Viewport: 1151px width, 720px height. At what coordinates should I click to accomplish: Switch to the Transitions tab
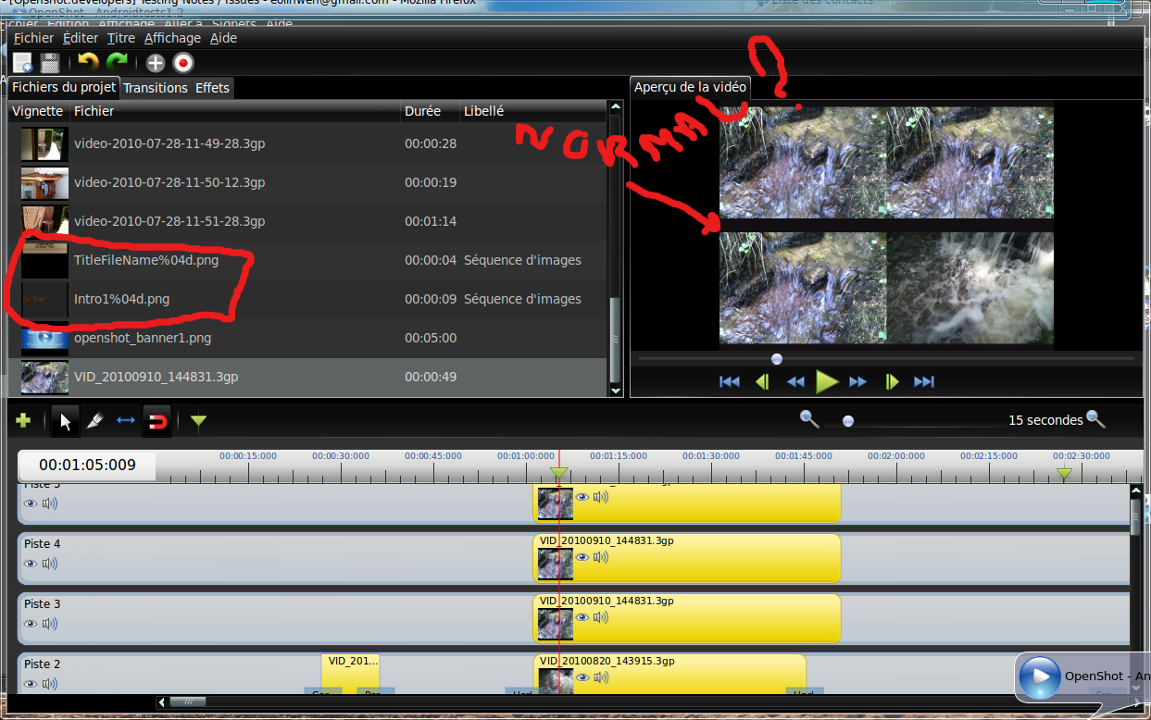point(156,88)
